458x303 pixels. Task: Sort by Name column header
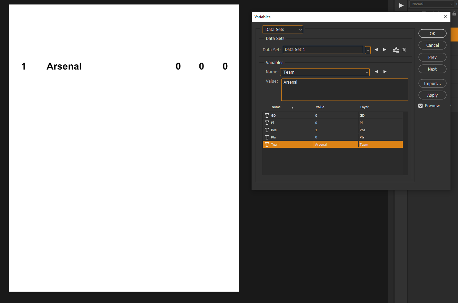click(x=276, y=107)
